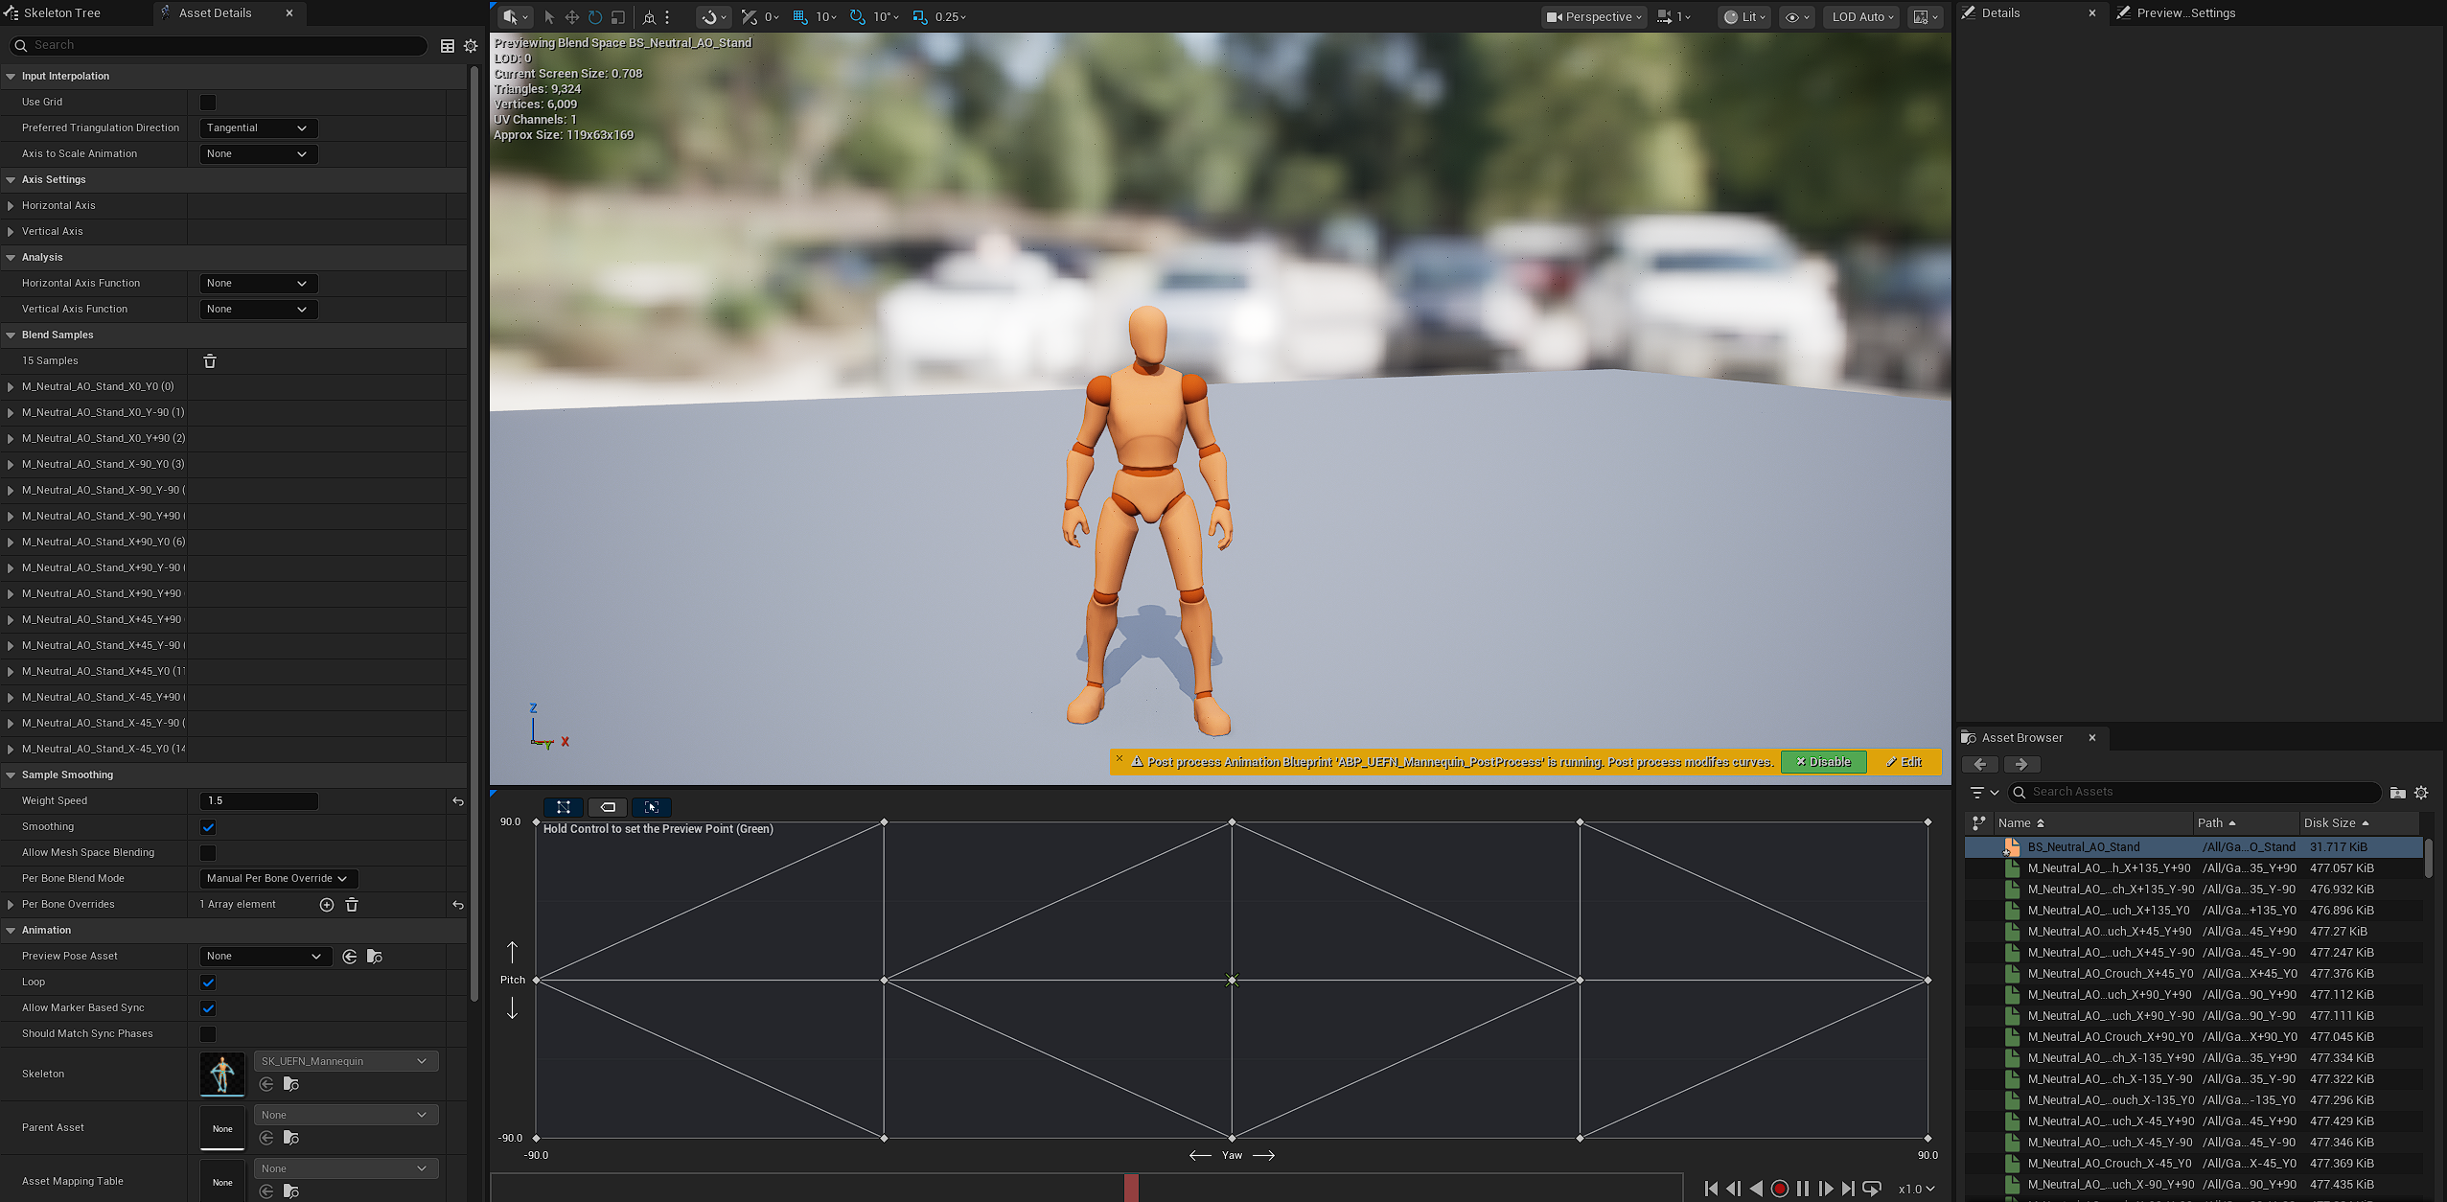
Task: Select the rotate transform tool
Action: [x=595, y=17]
